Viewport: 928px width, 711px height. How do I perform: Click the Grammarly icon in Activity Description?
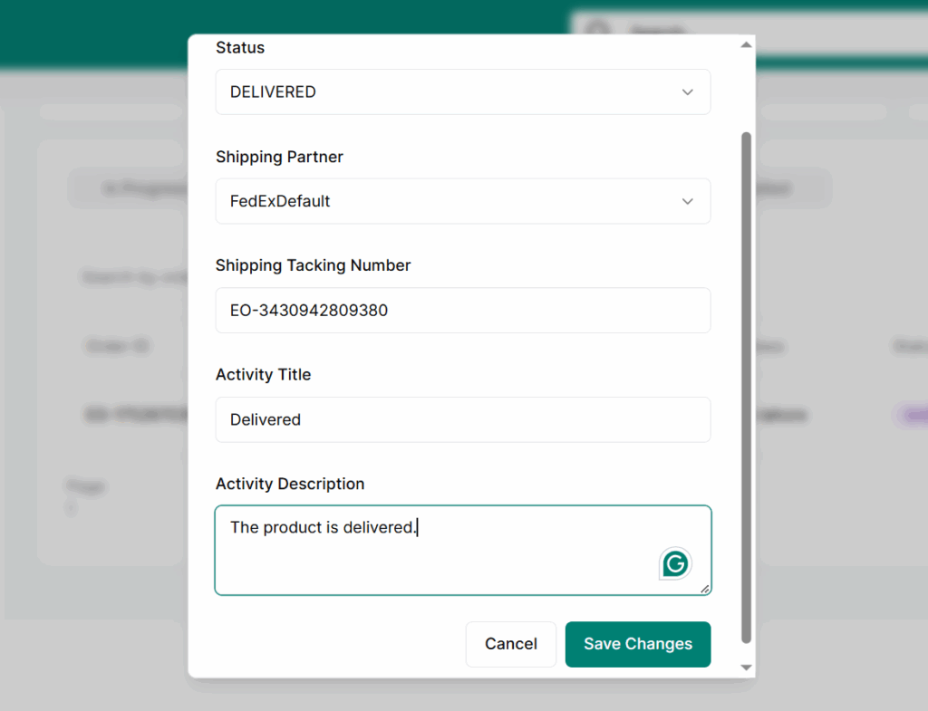[x=674, y=564]
